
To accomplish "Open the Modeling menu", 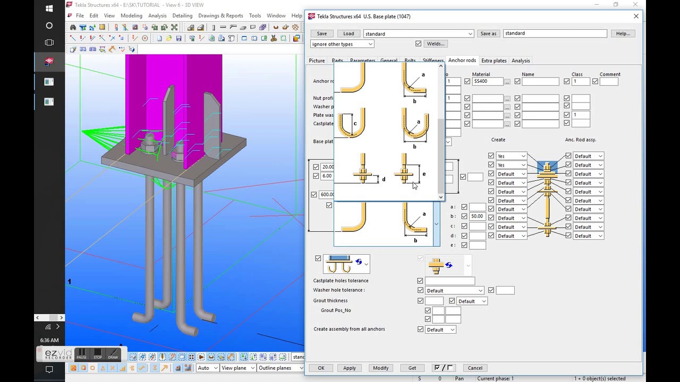I will tap(131, 15).
